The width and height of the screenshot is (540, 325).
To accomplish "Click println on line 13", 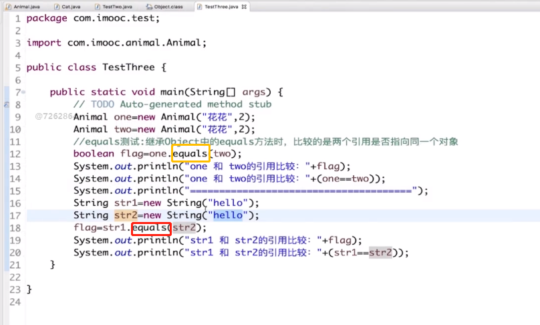I will [158, 166].
